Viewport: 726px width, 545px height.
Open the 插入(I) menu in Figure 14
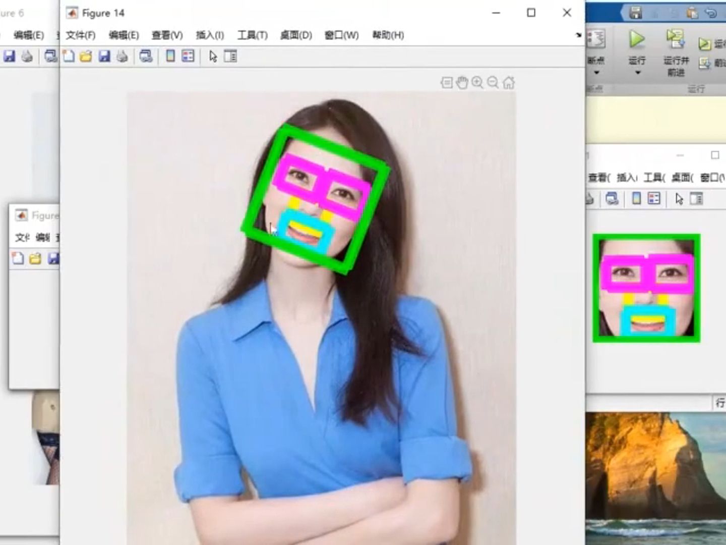[209, 35]
